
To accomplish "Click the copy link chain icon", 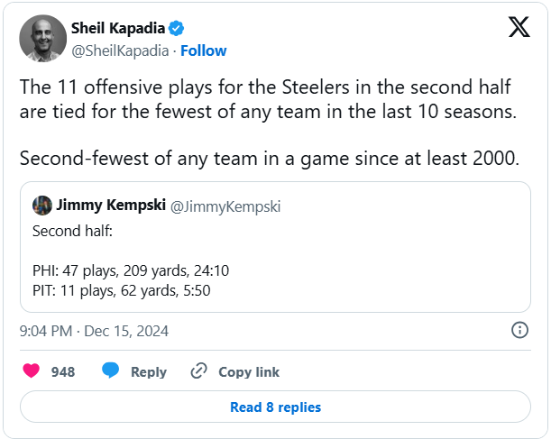I will point(199,371).
